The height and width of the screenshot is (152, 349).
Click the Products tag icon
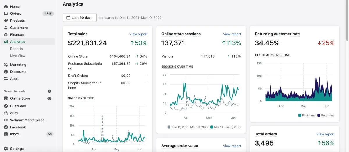pos(6,21)
